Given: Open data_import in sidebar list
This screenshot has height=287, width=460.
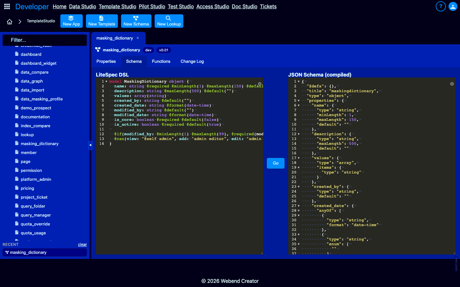Looking at the screenshot, I should point(32,90).
